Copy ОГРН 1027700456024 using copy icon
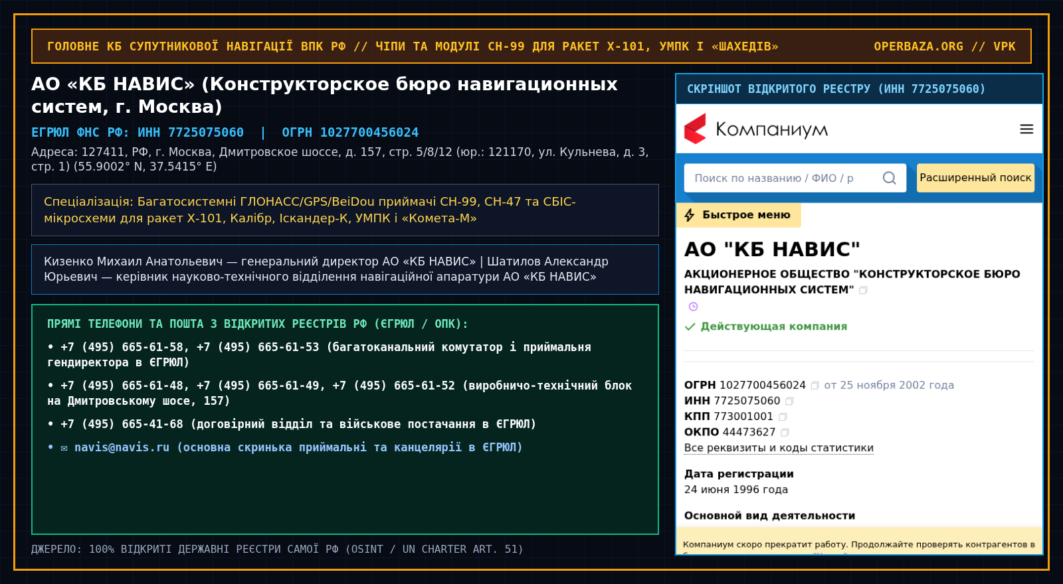The height and width of the screenshot is (584, 1063). (815, 386)
